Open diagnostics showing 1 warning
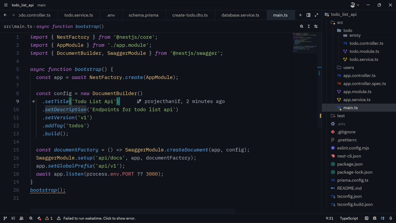 (x=49, y=218)
